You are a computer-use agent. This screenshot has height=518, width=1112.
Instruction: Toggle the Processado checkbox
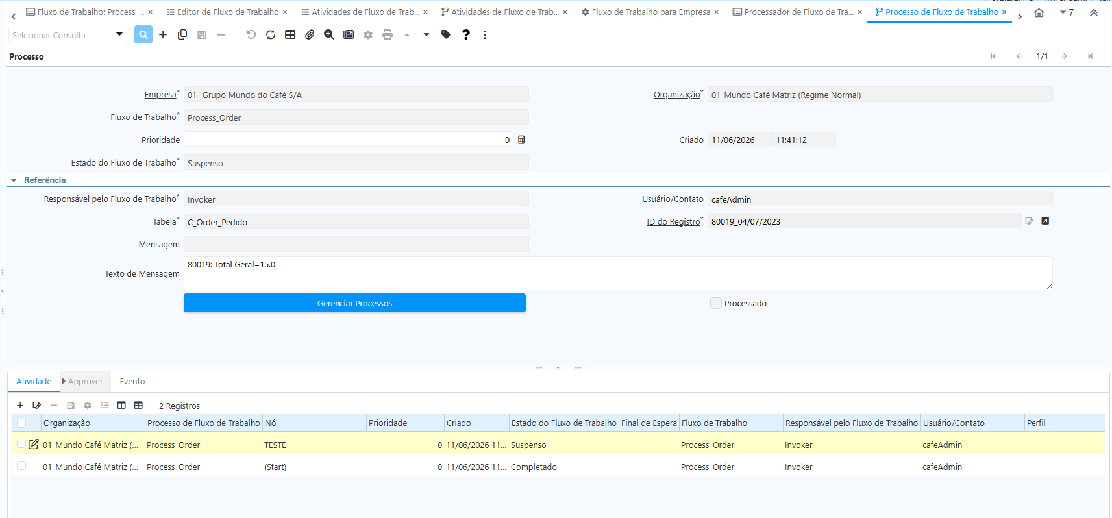[x=716, y=303]
